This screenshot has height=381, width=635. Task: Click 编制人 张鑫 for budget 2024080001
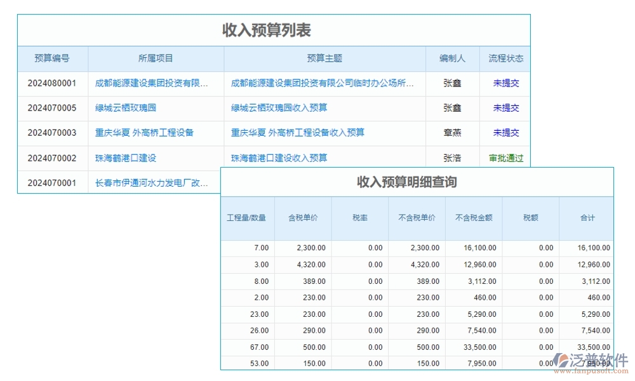pos(452,83)
